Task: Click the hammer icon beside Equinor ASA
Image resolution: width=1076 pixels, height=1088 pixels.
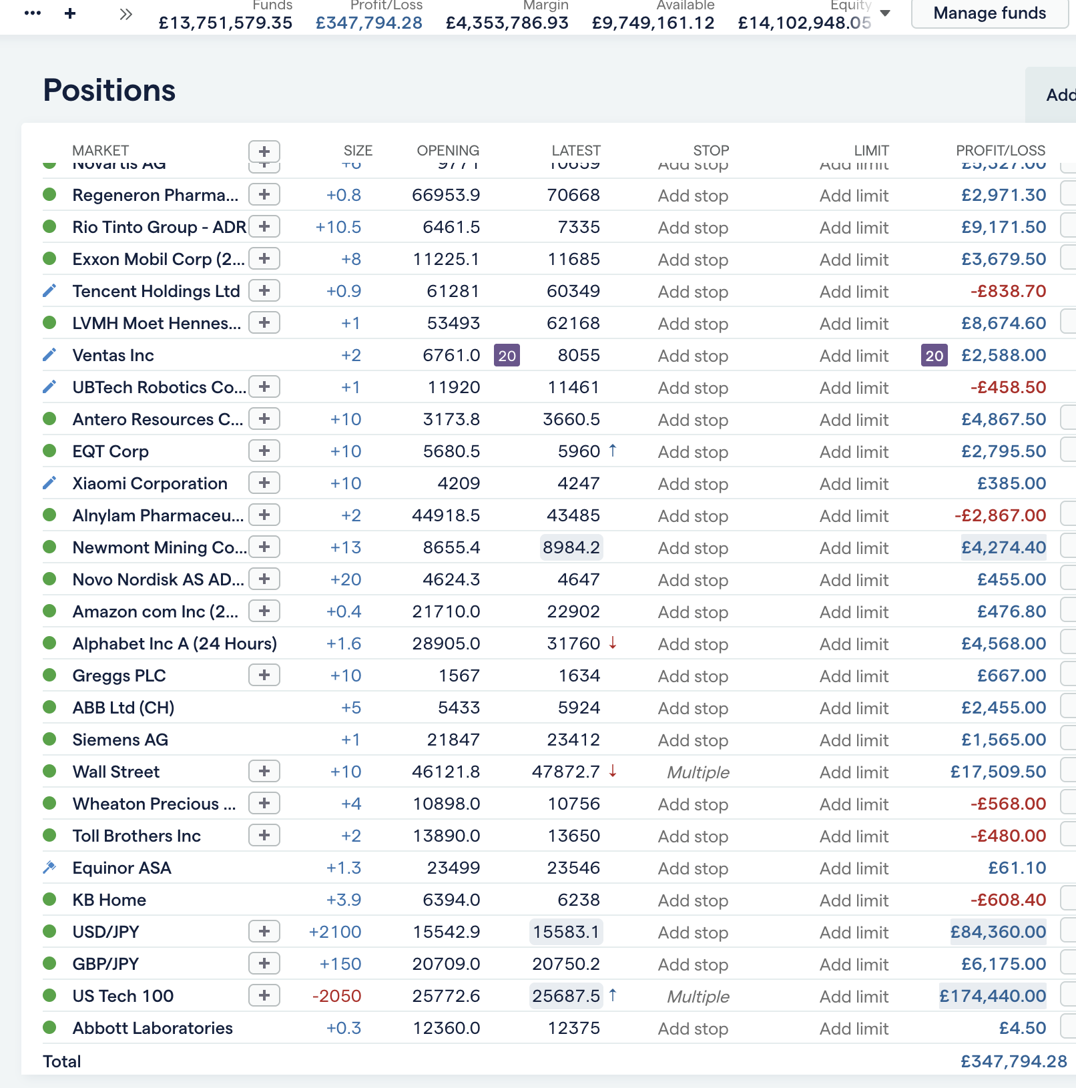Action: [49, 868]
